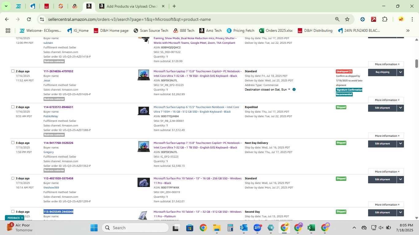Bookmark this page with the star icon

tap(347, 19)
